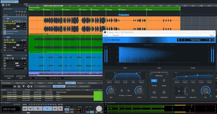Open the Standard mode dropdown in transport
Screen dimensions: 217x114
point(69,107)
